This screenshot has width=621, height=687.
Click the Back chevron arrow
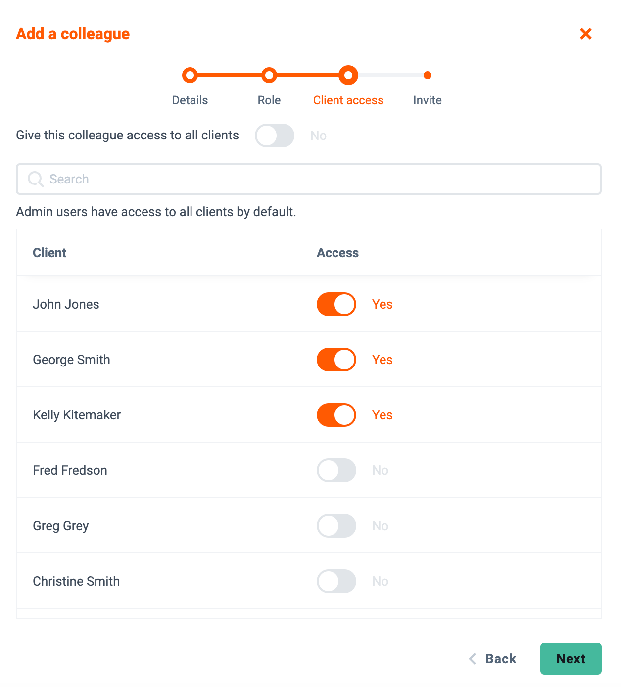[473, 659]
